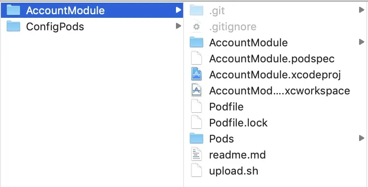Click the readme.md document icon
368x187 pixels.
pos(197,154)
